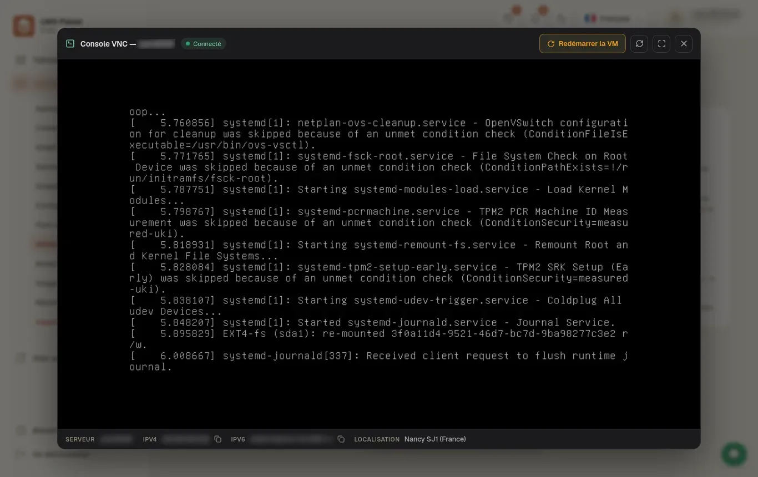758x477 pixels.
Task: Click the systemd-tpm2-setup-early.service log line
Action: click(378, 278)
